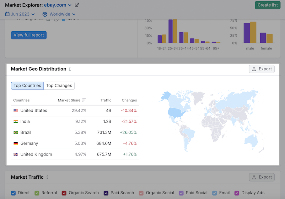The image size is (285, 199).
Task: Click the +1.76% change value
Action: 130,155
